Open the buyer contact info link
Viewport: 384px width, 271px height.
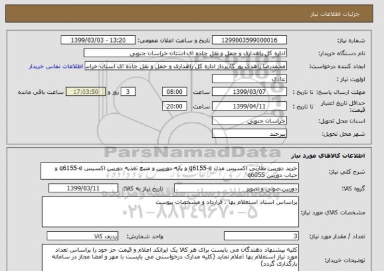coord(55,67)
